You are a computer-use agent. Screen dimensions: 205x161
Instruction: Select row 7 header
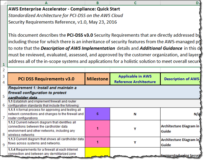pyautogui.click(x=4, y=114)
